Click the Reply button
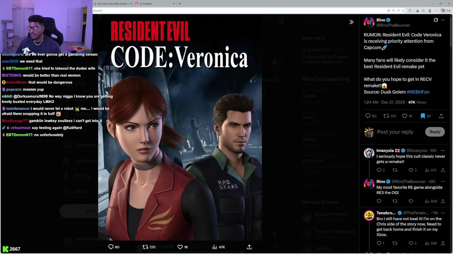The height and width of the screenshot is (254, 453). [435, 132]
